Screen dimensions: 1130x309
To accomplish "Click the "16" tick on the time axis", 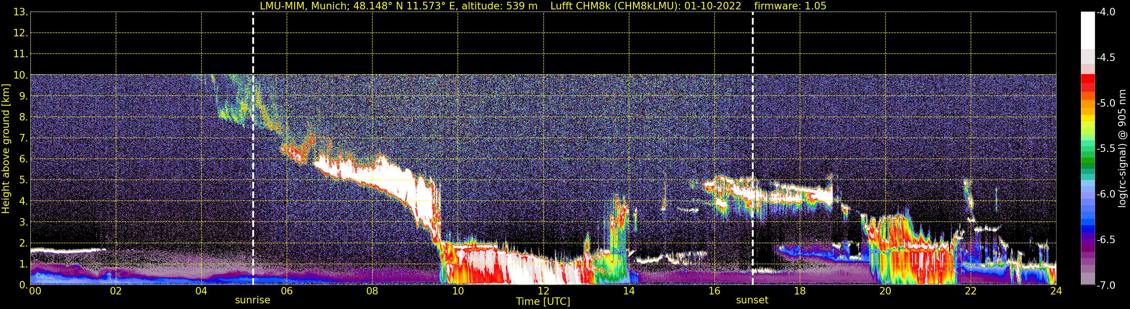I will (714, 291).
